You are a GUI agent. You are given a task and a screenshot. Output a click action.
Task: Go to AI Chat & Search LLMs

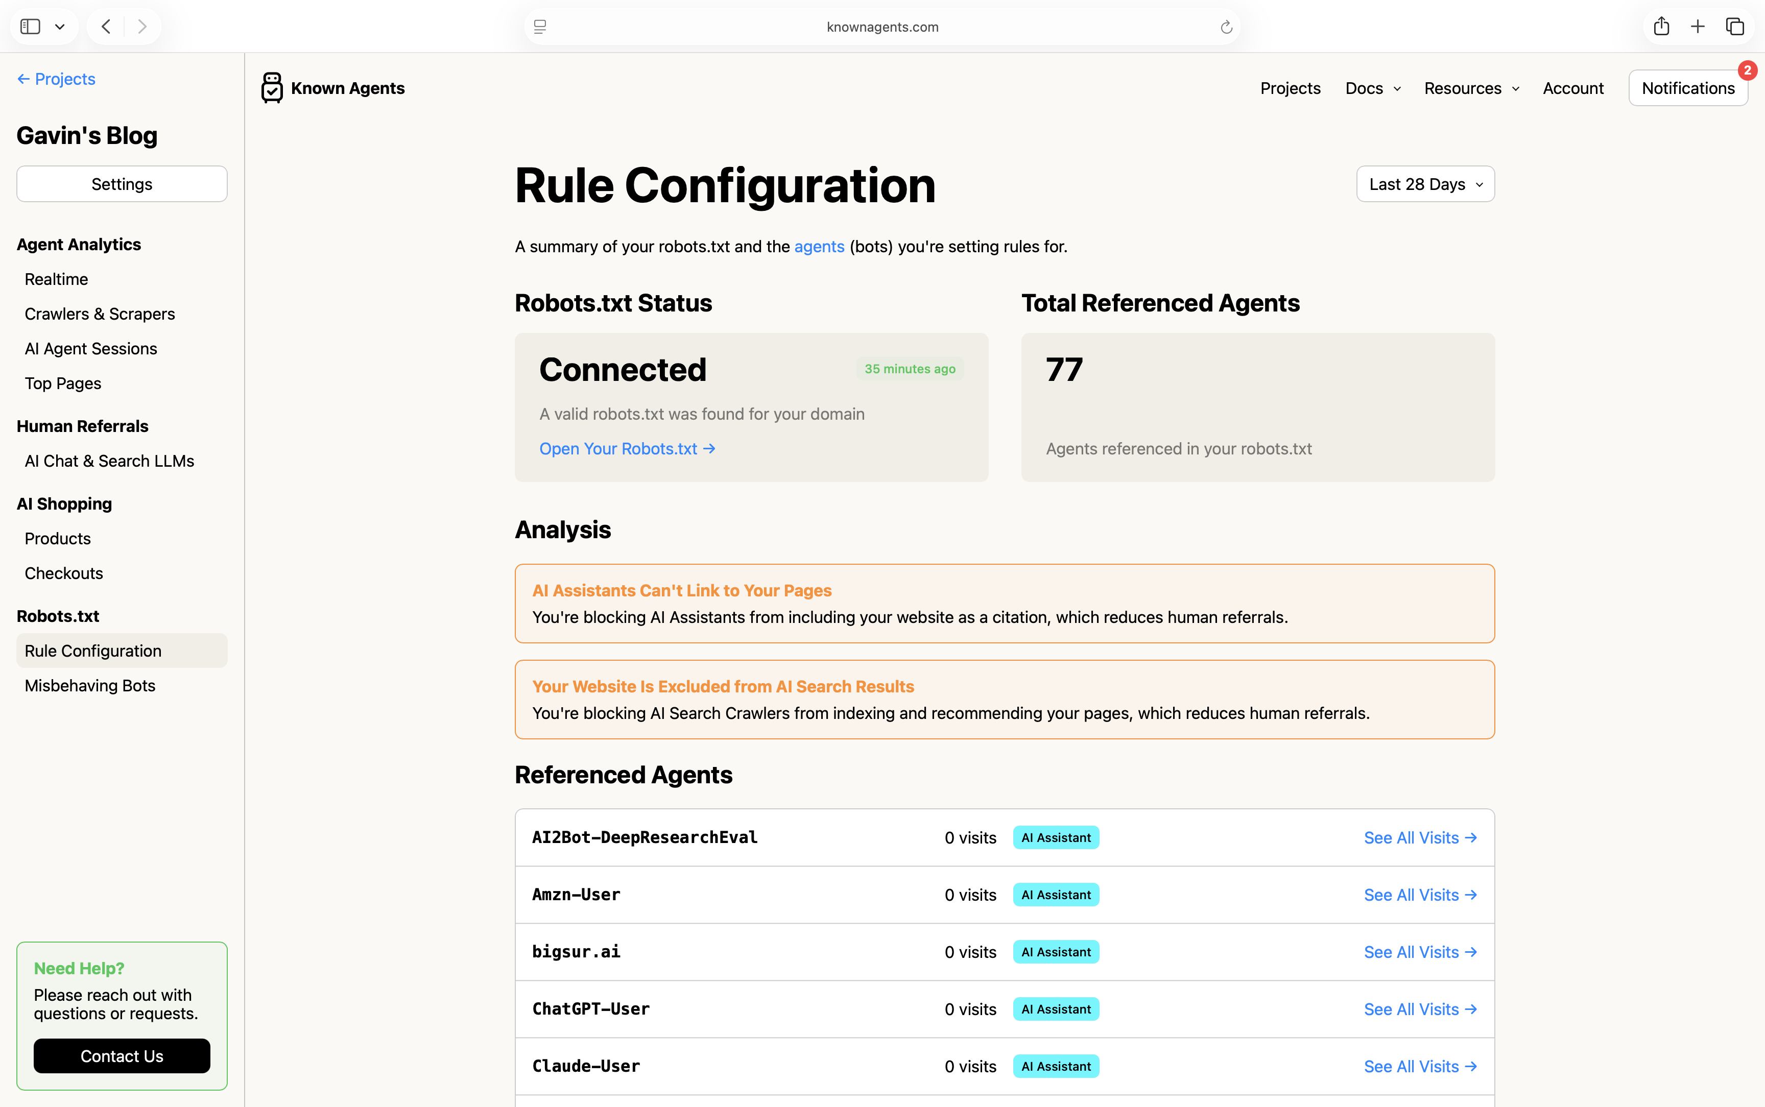tap(109, 461)
